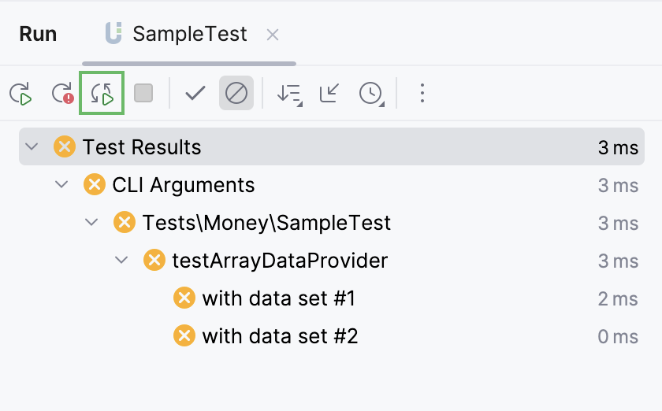
Task: Open the More options kebab menu
Action: [x=422, y=94]
